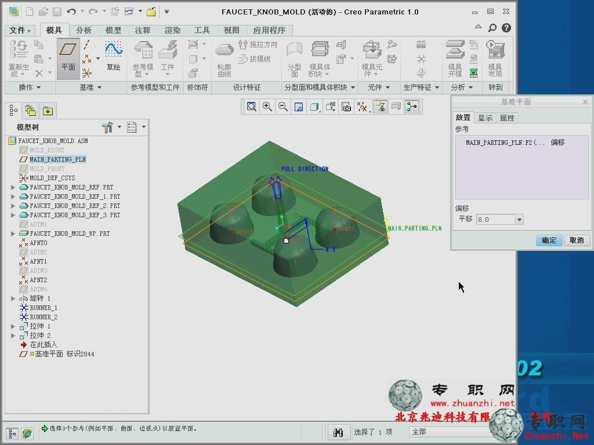
Task: Open the 应用程序 ribbon tab
Action: (x=269, y=30)
